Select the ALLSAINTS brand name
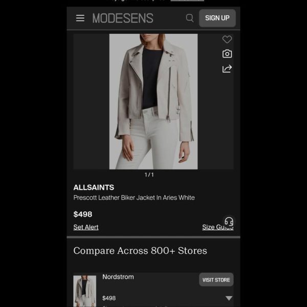Image resolution: width=307 pixels, height=307 pixels. click(x=94, y=187)
